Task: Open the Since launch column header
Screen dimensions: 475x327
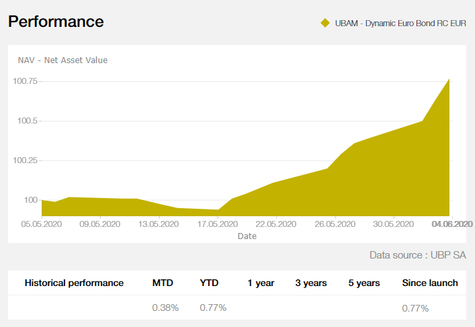Action: 430,283
